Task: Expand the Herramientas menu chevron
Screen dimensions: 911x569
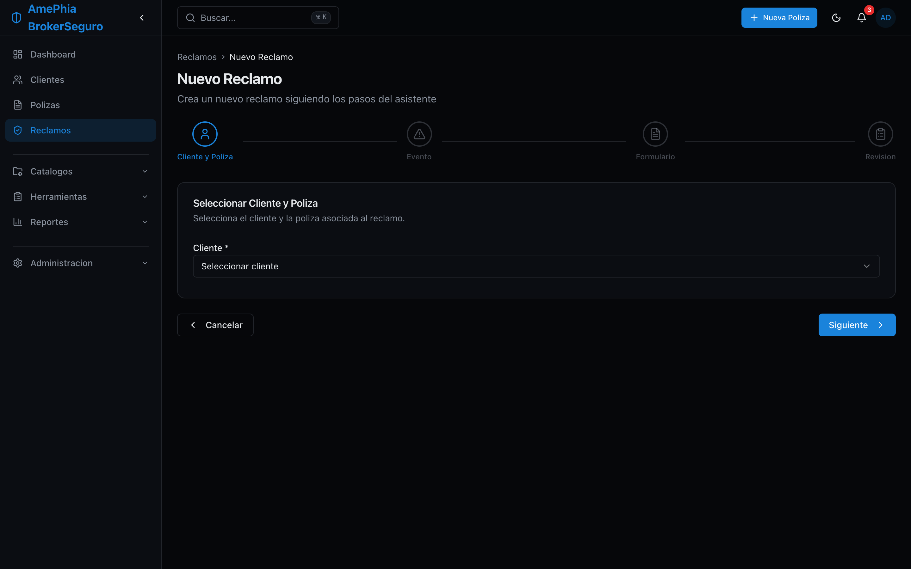Action: click(x=145, y=196)
